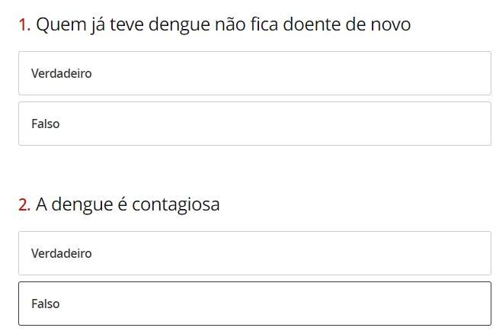Viewport: 496px width, 331px height.
Task: Answer false on the dark-bordered option box
Action: point(254,304)
